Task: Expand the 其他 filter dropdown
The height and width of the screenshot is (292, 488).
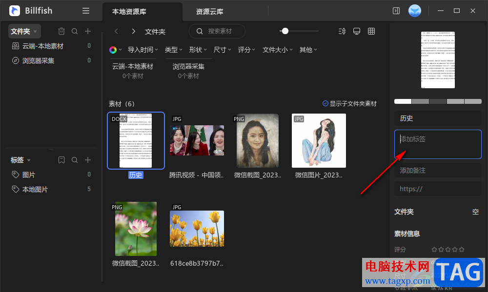Action: coord(308,50)
